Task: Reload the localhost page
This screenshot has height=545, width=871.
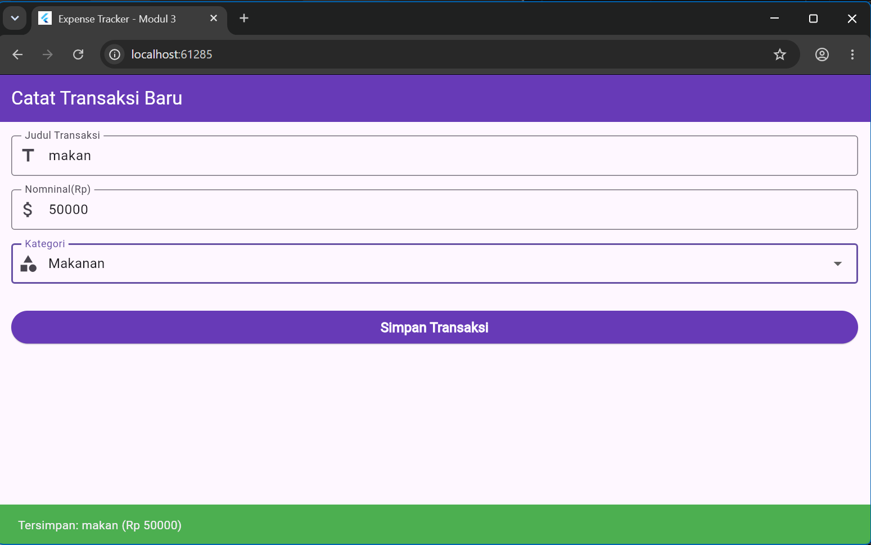Action: point(78,54)
